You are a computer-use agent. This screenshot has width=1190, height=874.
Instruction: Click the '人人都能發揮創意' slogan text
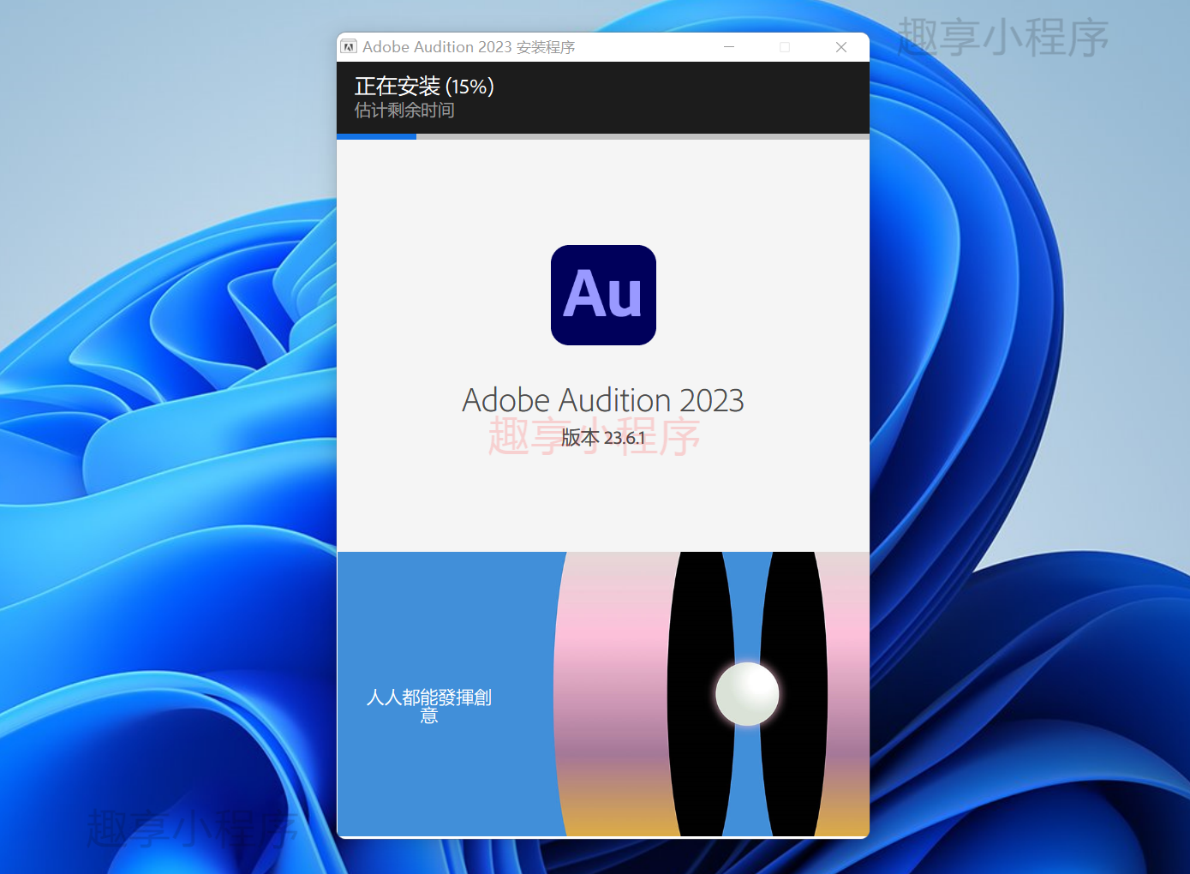pyautogui.click(x=429, y=706)
